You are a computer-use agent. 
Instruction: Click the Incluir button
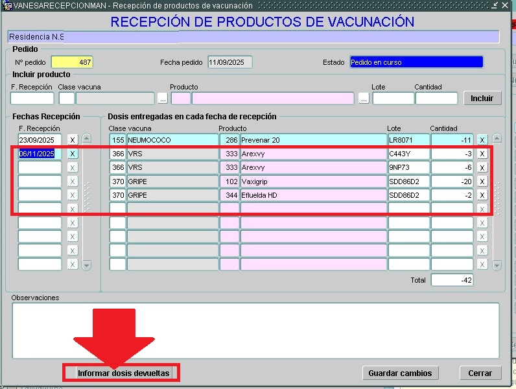tap(482, 99)
